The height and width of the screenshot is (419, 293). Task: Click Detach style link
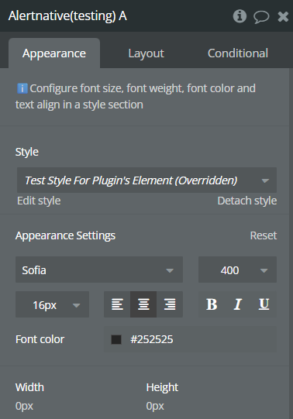247,201
